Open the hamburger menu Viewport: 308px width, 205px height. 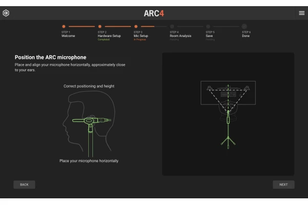[302, 13]
